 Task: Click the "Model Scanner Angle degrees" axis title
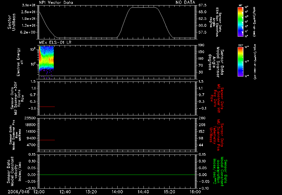click(x=216, y=62)
